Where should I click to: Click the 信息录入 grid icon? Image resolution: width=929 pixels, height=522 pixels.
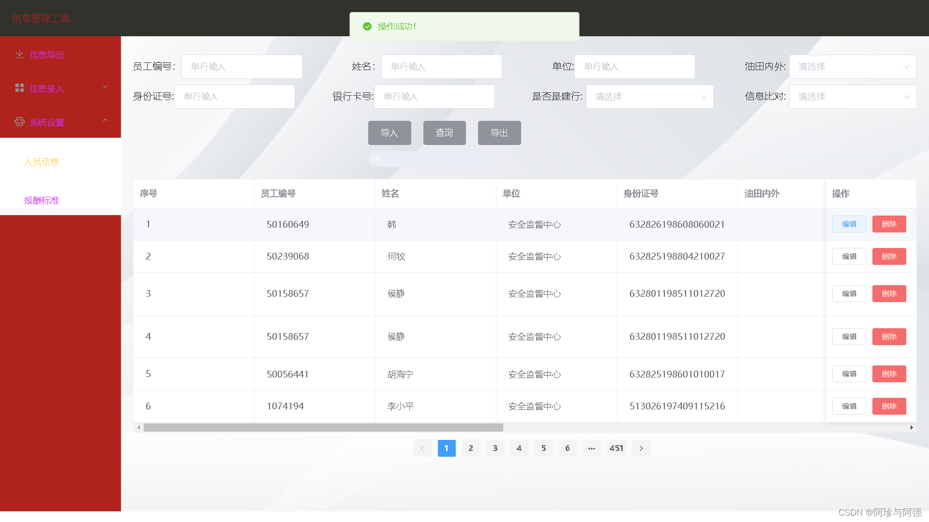point(19,87)
